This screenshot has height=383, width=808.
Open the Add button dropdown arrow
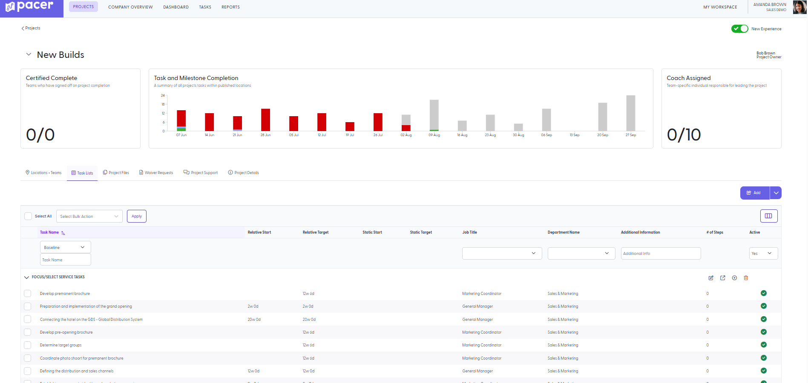click(776, 193)
